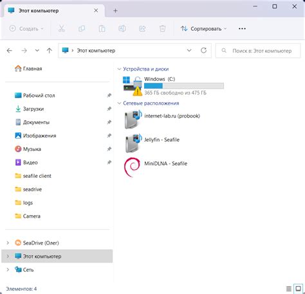Open recent locations dropdown chevron
The width and height of the screenshot is (305, 294).
37,51
